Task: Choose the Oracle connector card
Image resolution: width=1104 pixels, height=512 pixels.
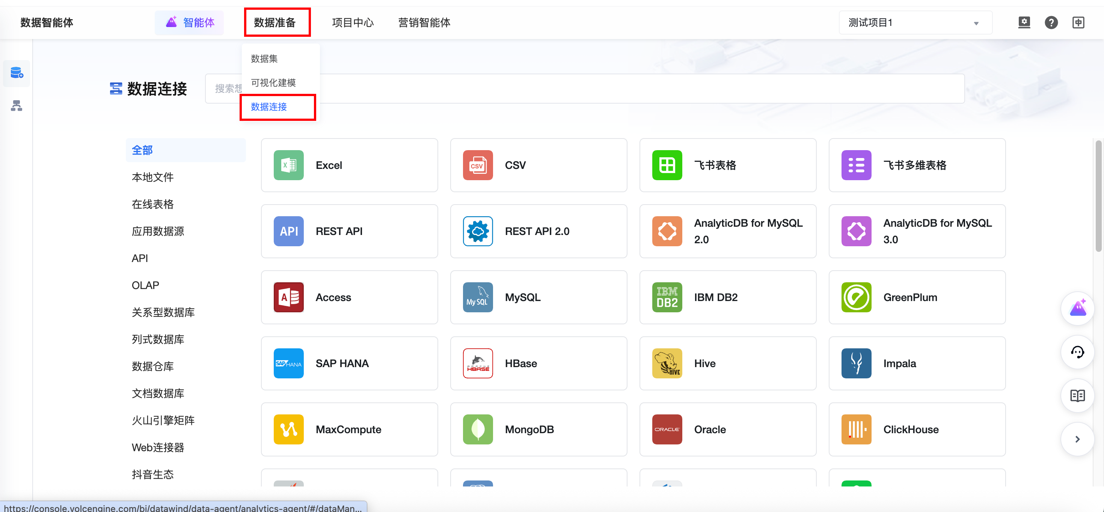Action: [727, 429]
